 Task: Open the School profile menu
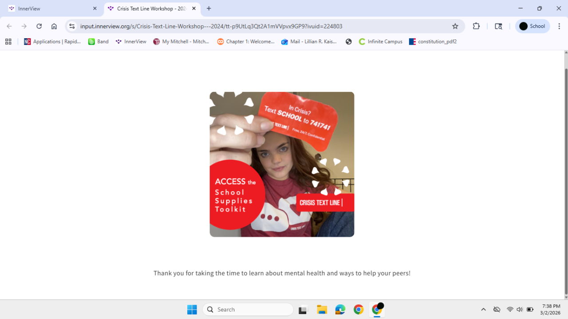532,26
